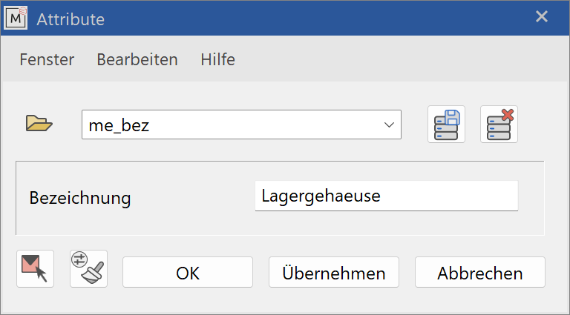The image size is (570, 315).
Task: Open the me_bez combo box
Action: [x=241, y=125]
